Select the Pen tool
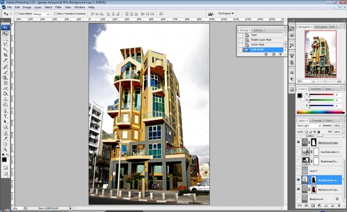The height and width of the screenshot is (212, 347). point(5,111)
